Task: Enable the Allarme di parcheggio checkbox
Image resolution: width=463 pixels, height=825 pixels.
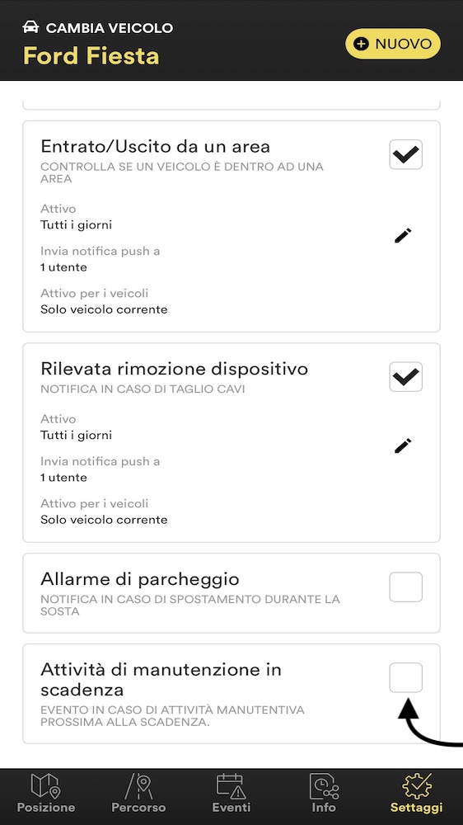Action: point(405,587)
